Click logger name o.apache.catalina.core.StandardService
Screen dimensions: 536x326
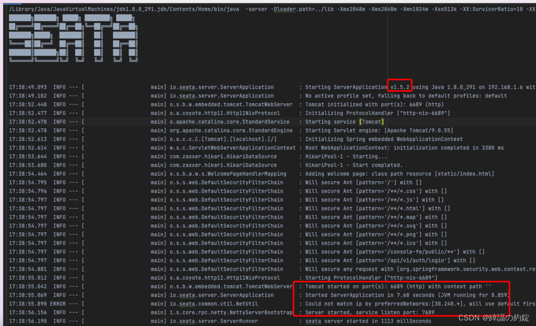point(229,122)
